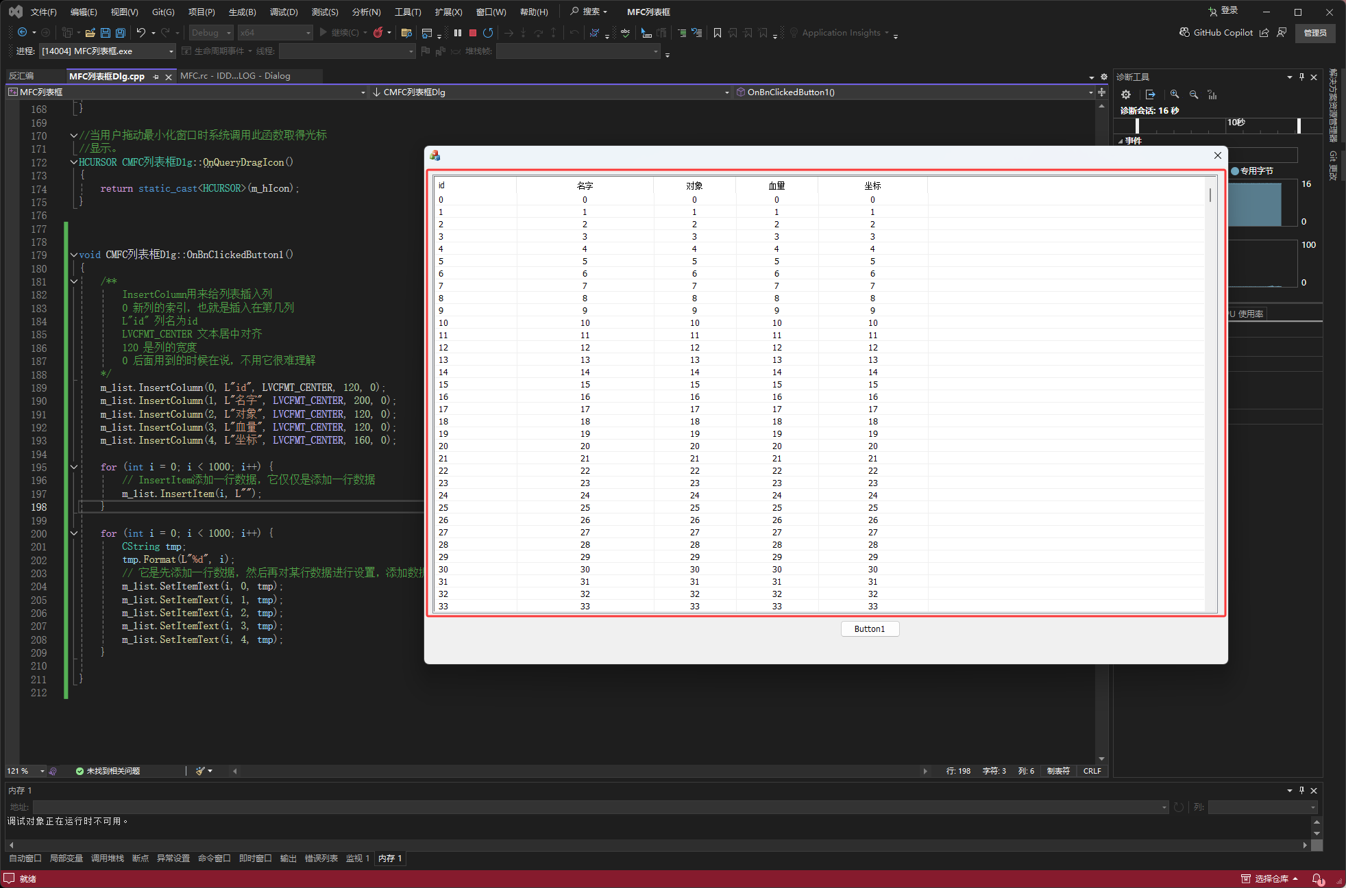Click the Save All icon
This screenshot has width=1346, height=888.
click(x=121, y=33)
